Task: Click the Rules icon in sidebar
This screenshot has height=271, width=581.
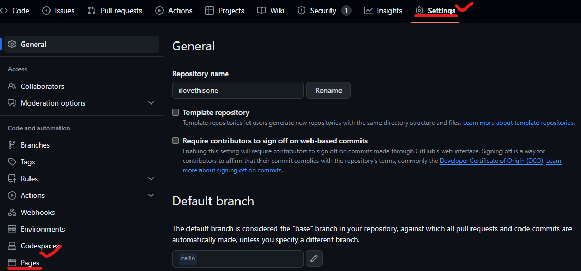Action: click(x=12, y=179)
